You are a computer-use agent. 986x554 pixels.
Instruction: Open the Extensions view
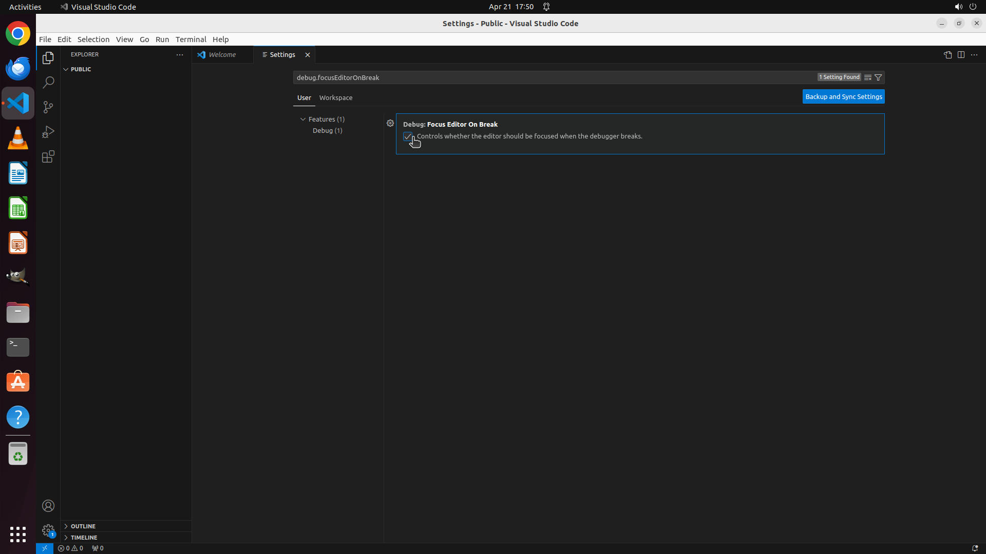click(x=48, y=156)
